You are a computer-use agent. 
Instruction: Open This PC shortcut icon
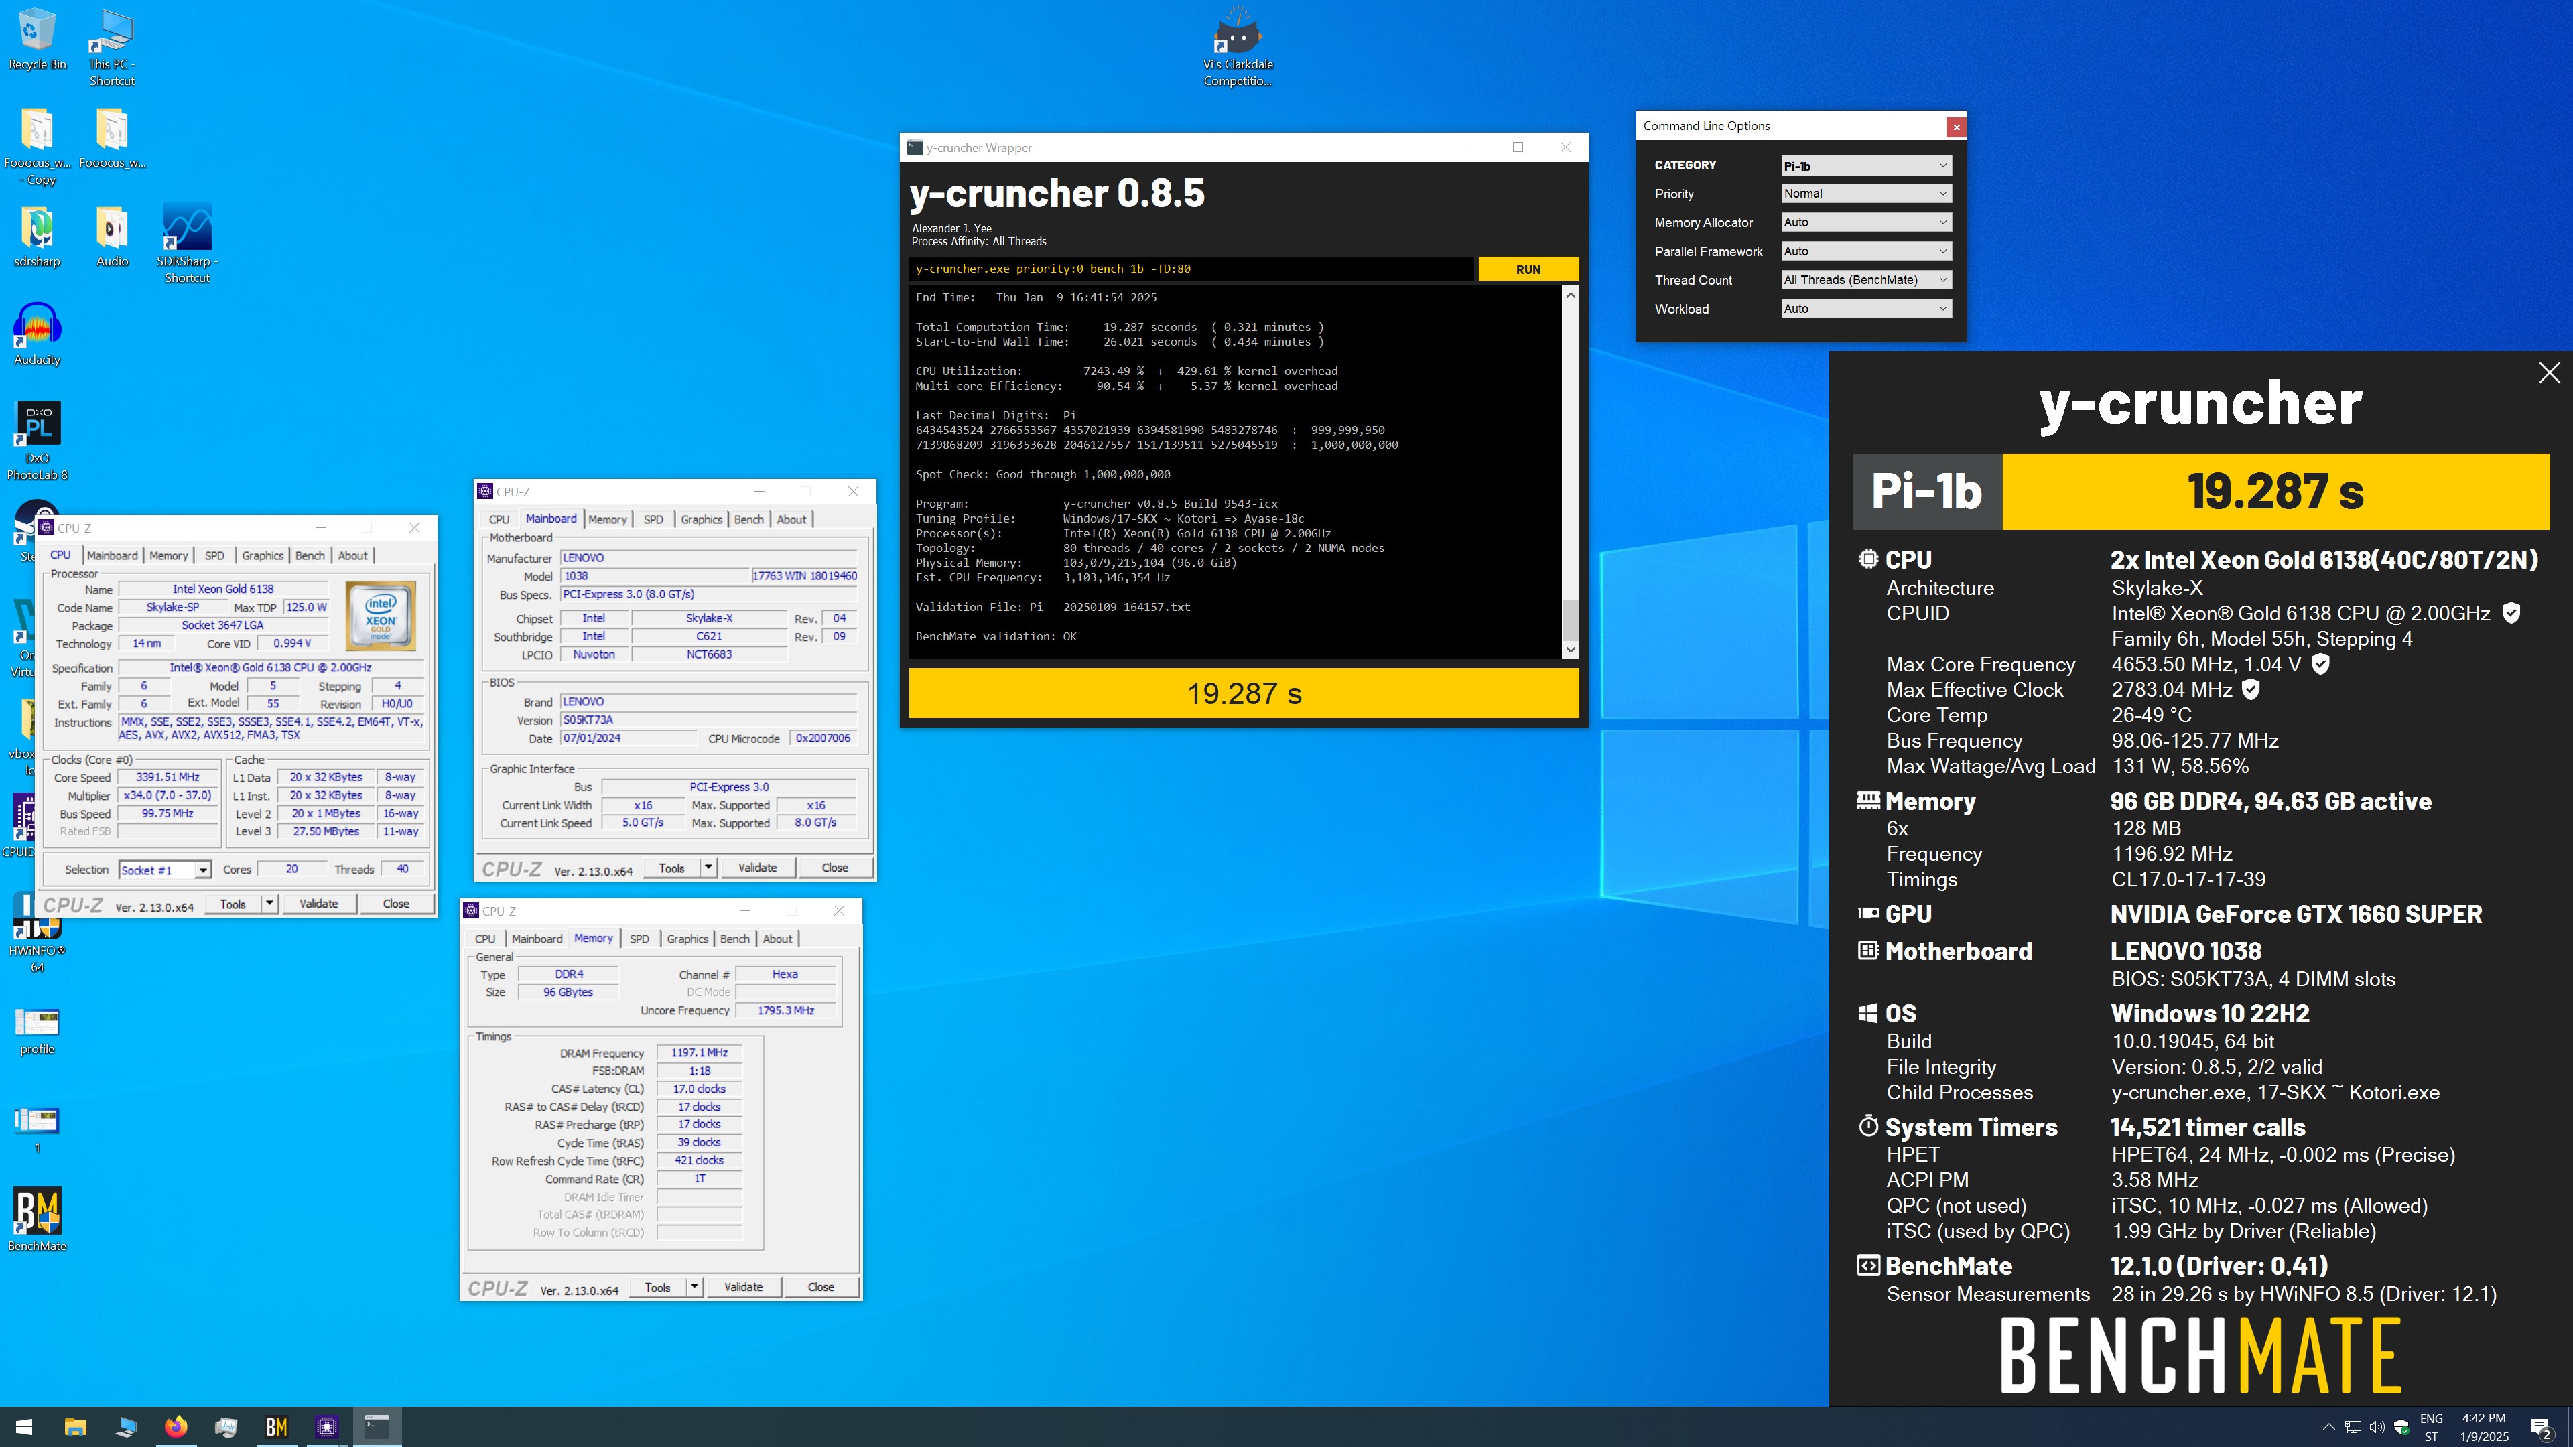(x=112, y=48)
